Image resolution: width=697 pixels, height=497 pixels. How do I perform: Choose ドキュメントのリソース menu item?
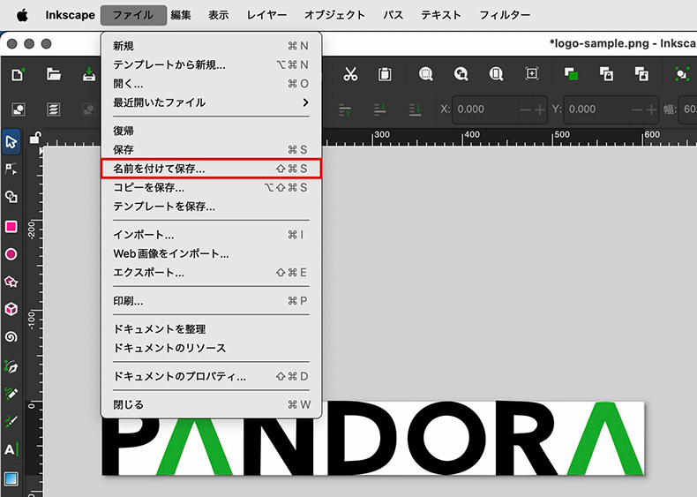pos(211,348)
